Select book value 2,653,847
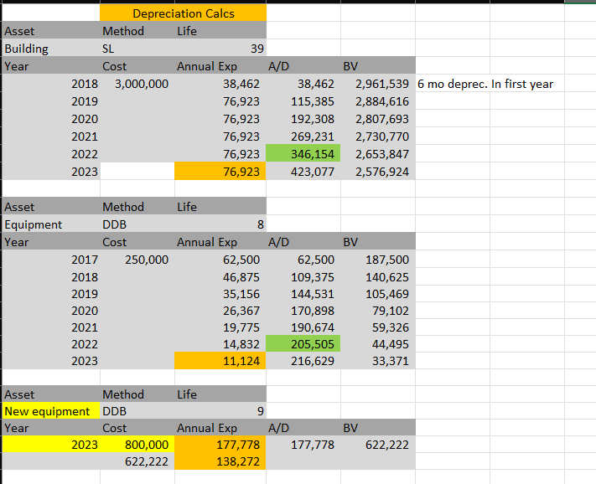The height and width of the screenshot is (484, 596). (378, 154)
